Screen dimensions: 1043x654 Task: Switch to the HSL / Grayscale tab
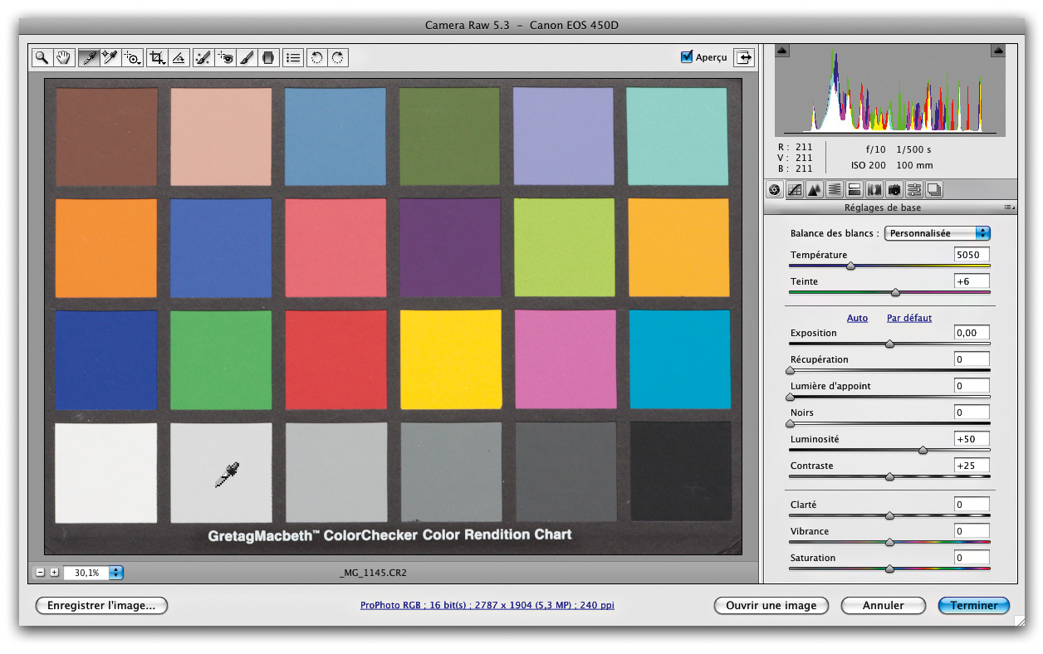click(835, 190)
